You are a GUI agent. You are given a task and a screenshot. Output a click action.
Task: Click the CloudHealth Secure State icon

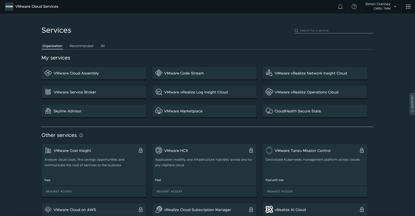click(269, 111)
